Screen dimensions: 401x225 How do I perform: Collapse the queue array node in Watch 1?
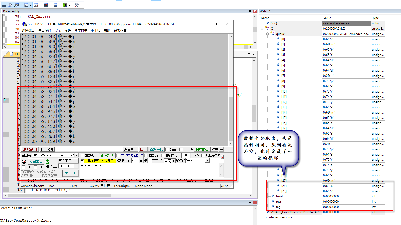[267, 34]
